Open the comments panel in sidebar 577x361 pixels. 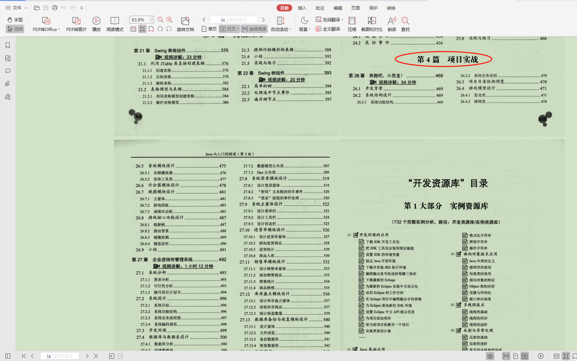coord(8,71)
